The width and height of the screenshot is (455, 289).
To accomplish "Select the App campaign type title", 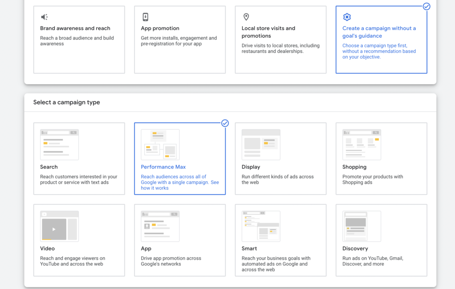I will (146, 249).
